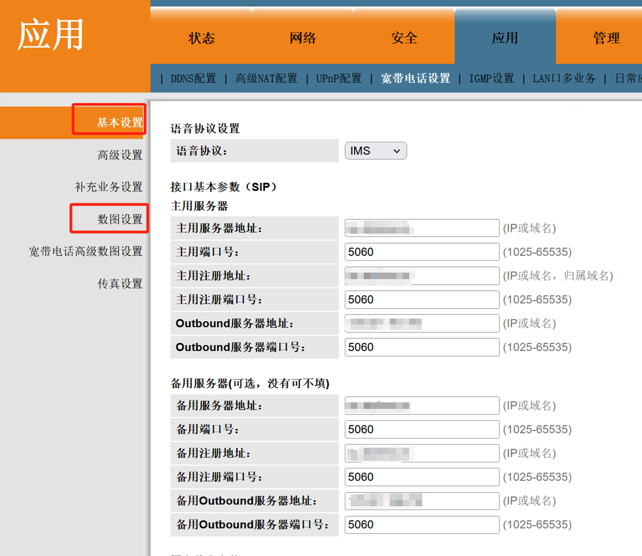Click the 备用注册端口号 input field
This screenshot has height=556, width=642.
[x=421, y=477]
